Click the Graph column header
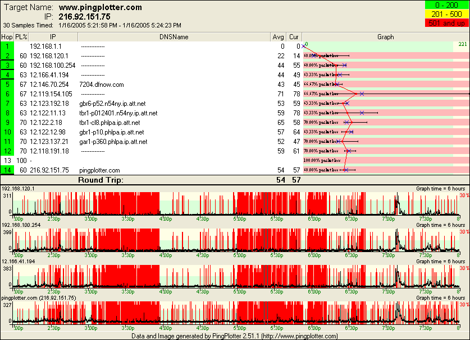This screenshot has width=470, height=340. pyautogui.click(x=385, y=37)
